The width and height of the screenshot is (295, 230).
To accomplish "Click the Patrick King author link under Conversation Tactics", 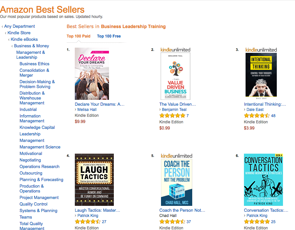I will point(257,215).
